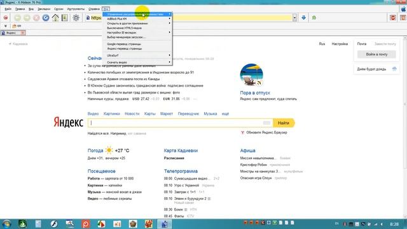407x229 pixels.
Task: Close the Яндекс tab with its X
Action: coord(23,32)
